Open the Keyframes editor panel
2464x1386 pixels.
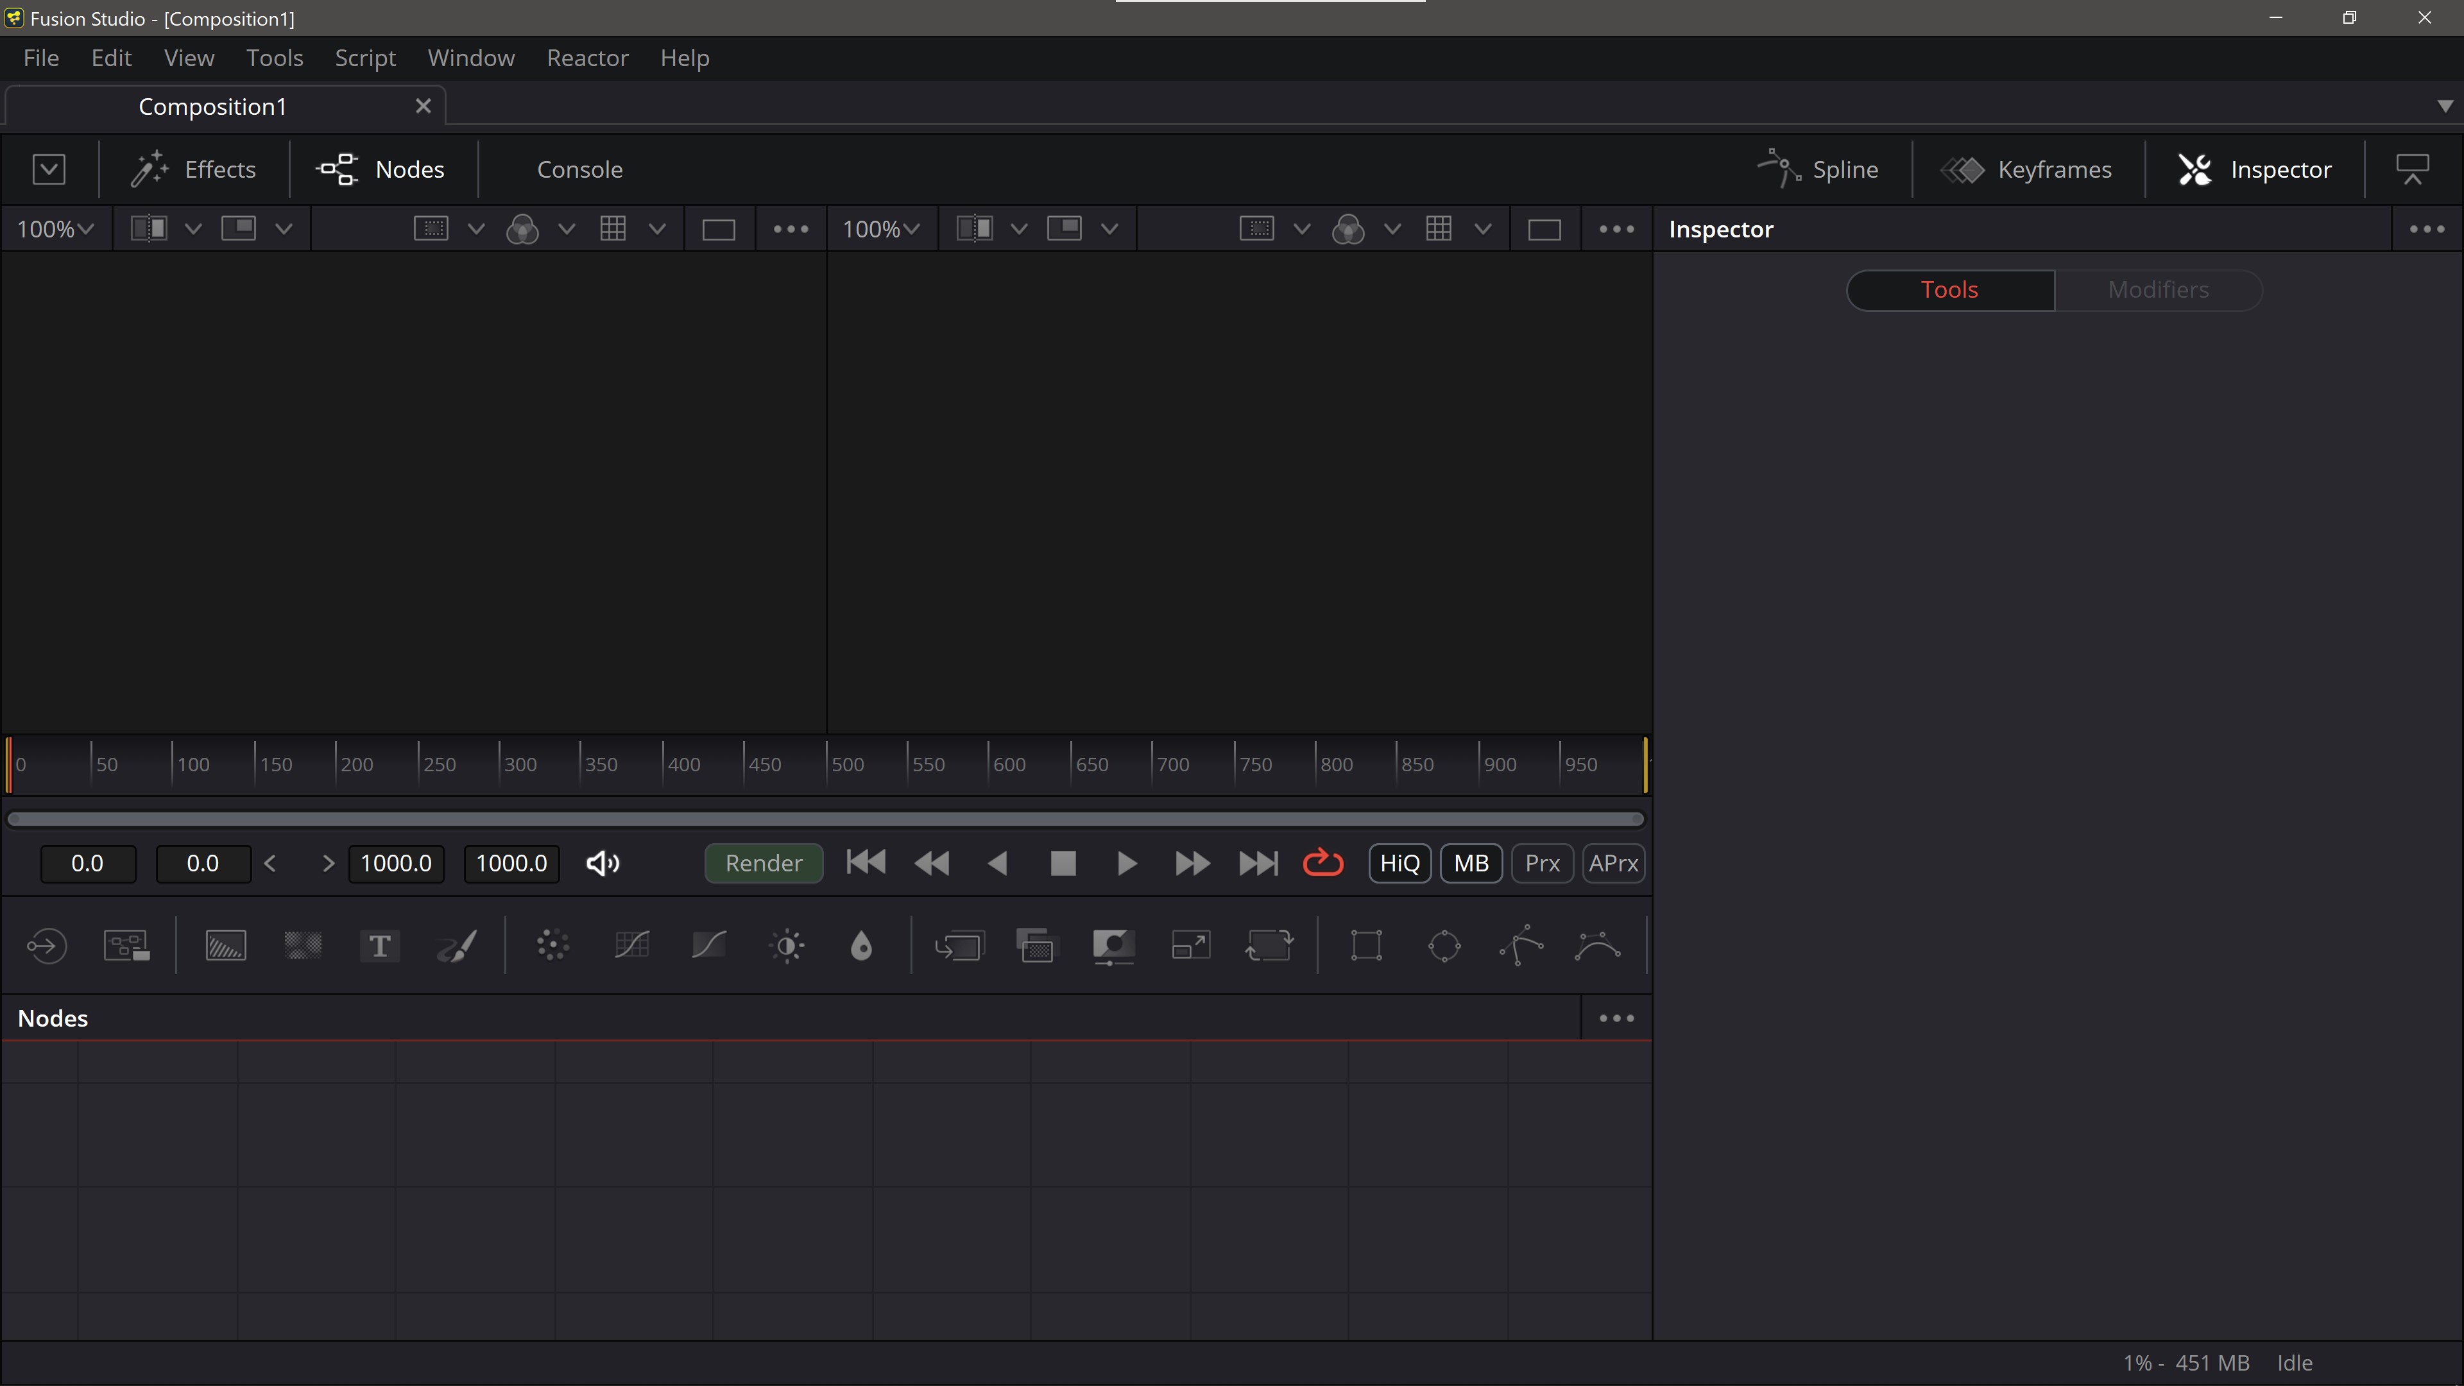(2027, 169)
